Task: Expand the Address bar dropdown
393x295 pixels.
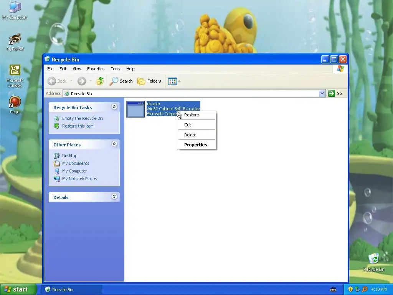Action: pos(322,93)
